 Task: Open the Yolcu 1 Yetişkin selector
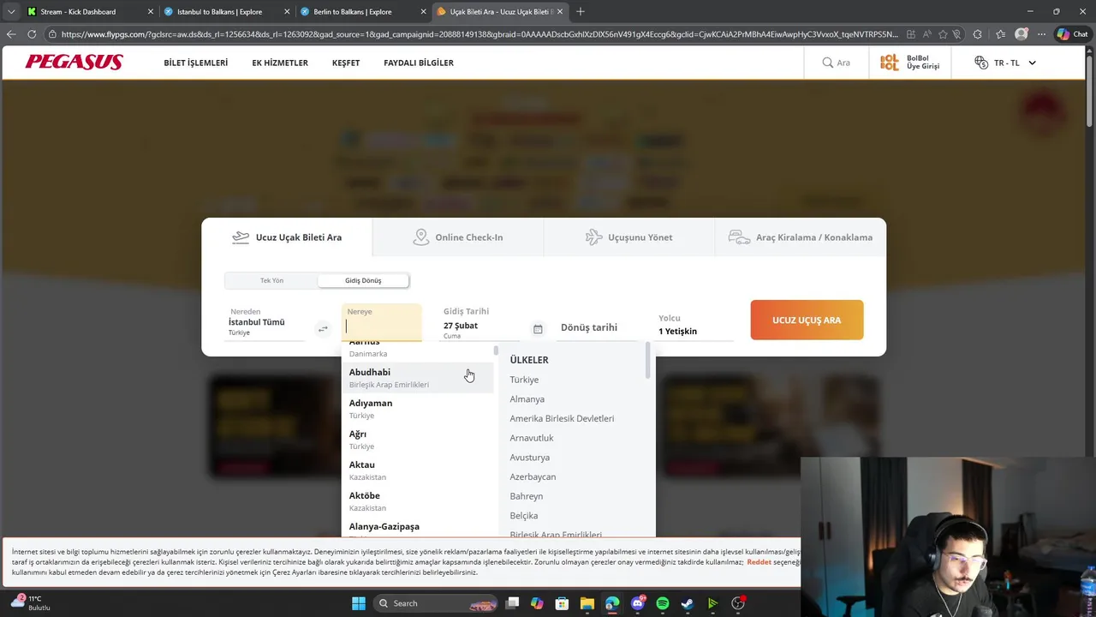tap(695, 325)
